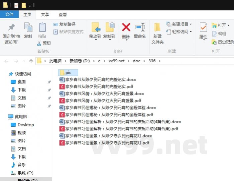This screenshot has width=234, height=181.
Task: Click the red Delete (删除) icon
Action: (126, 27)
